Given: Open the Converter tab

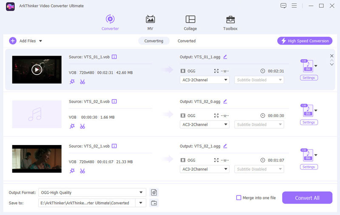Looking at the screenshot, I should (x=110, y=22).
